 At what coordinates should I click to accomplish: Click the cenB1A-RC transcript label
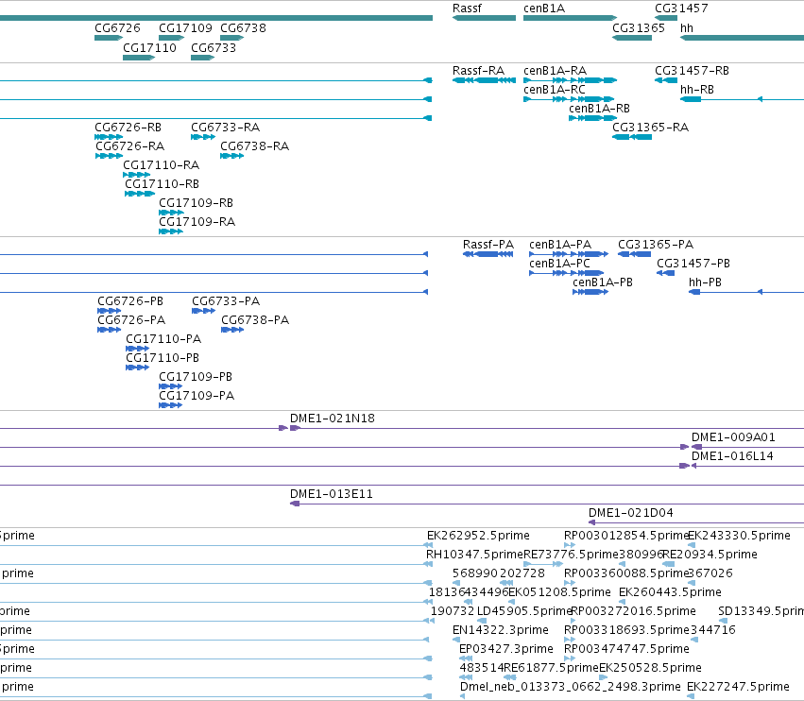554,89
